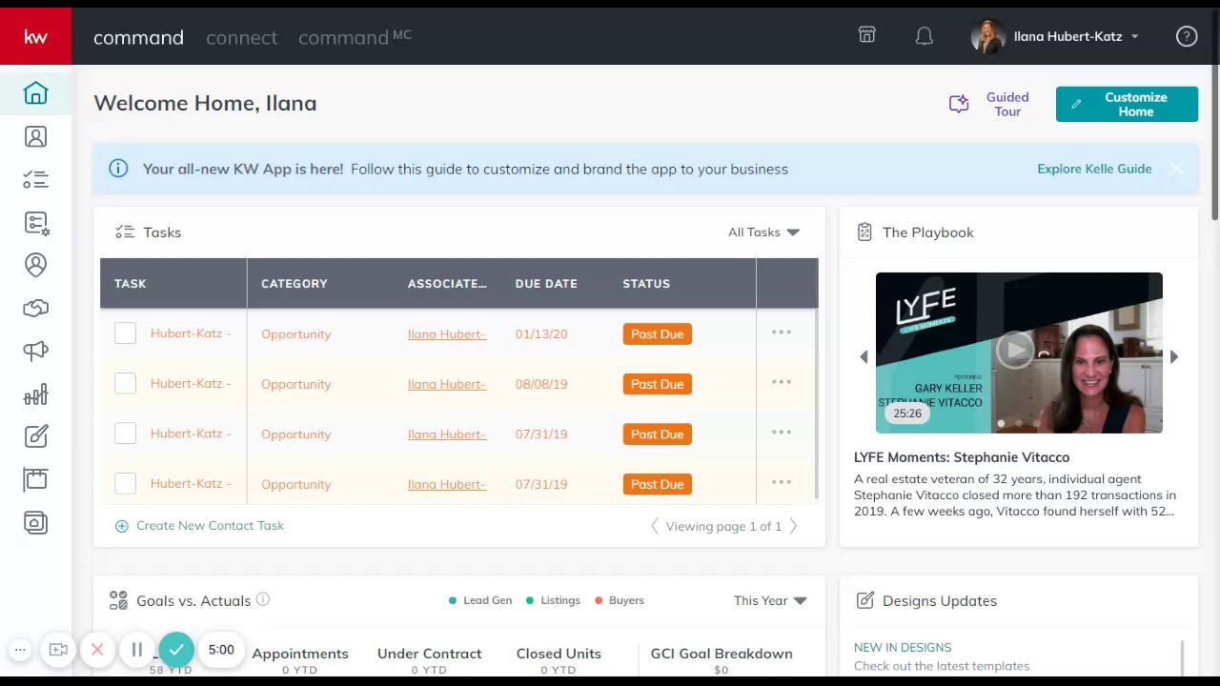The height and width of the screenshot is (686, 1220).
Task: Cancel the recording with red X
Action: coord(97,650)
